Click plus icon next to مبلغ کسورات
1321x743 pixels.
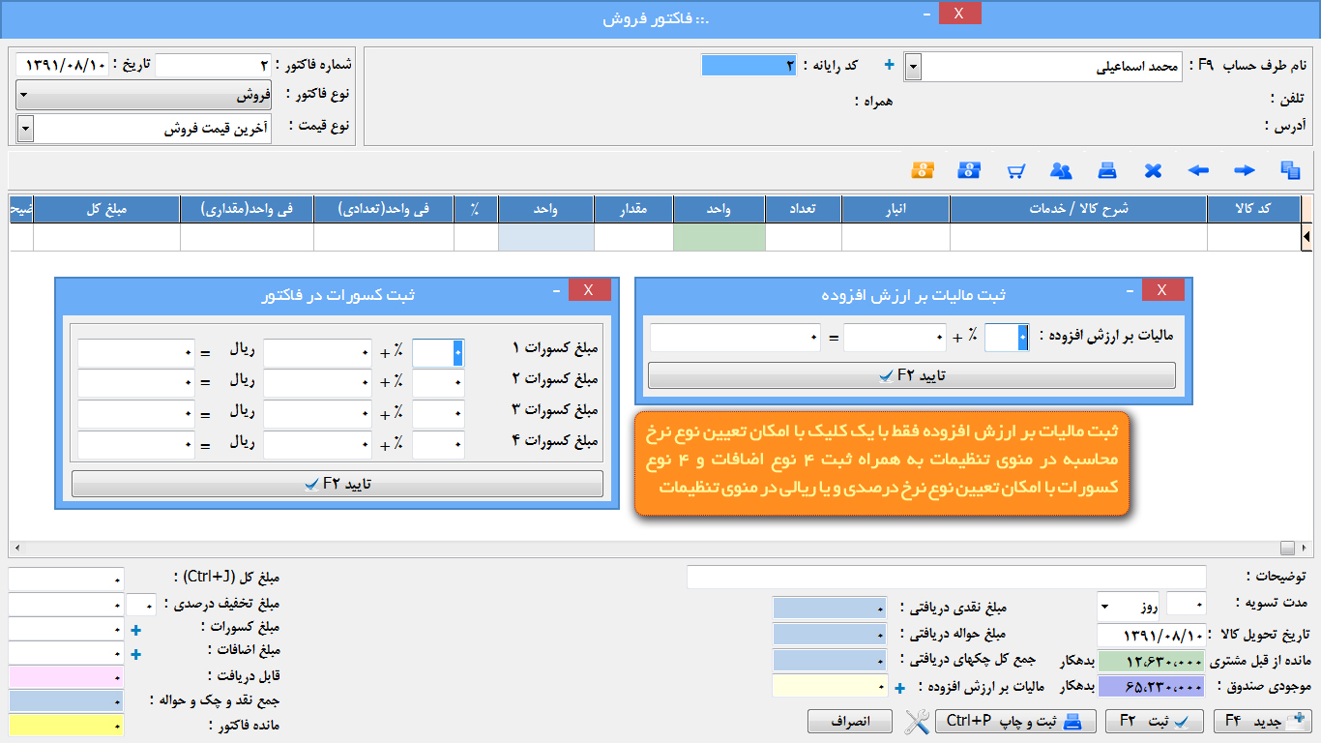click(135, 631)
